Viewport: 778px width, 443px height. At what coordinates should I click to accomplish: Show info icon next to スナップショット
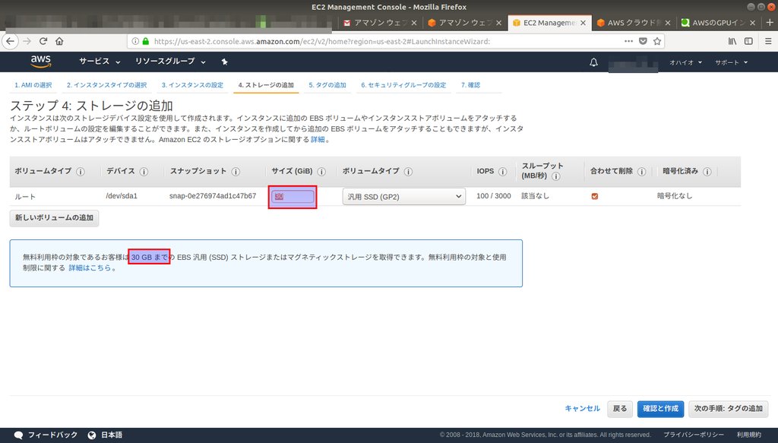(x=236, y=172)
